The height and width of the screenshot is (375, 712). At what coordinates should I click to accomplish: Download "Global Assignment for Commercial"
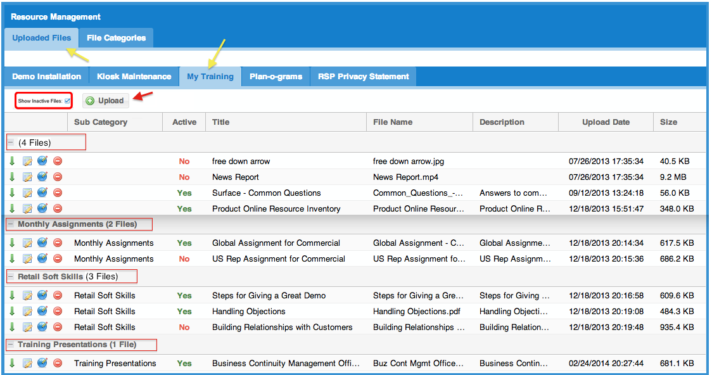pos(12,243)
